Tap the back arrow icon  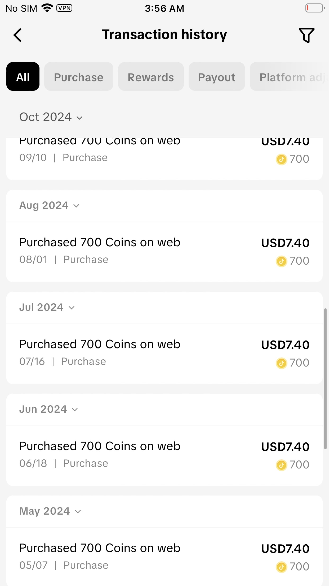tap(17, 35)
